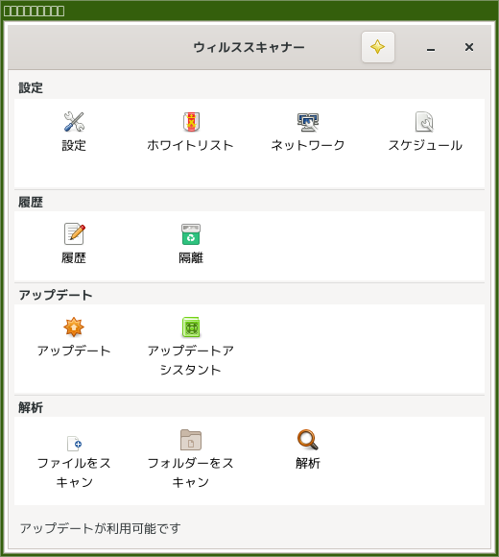The height and width of the screenshot is (557, 499).
Task: Open the スケジュール document icon
Action: click(424, 122)
